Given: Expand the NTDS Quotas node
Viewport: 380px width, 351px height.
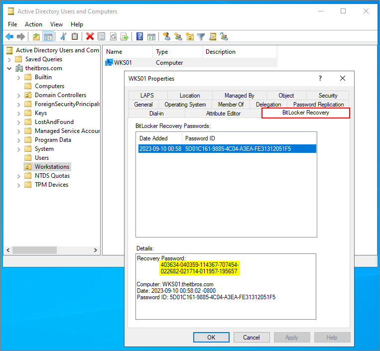Looking at the screenshot, I should coord(18,176).
